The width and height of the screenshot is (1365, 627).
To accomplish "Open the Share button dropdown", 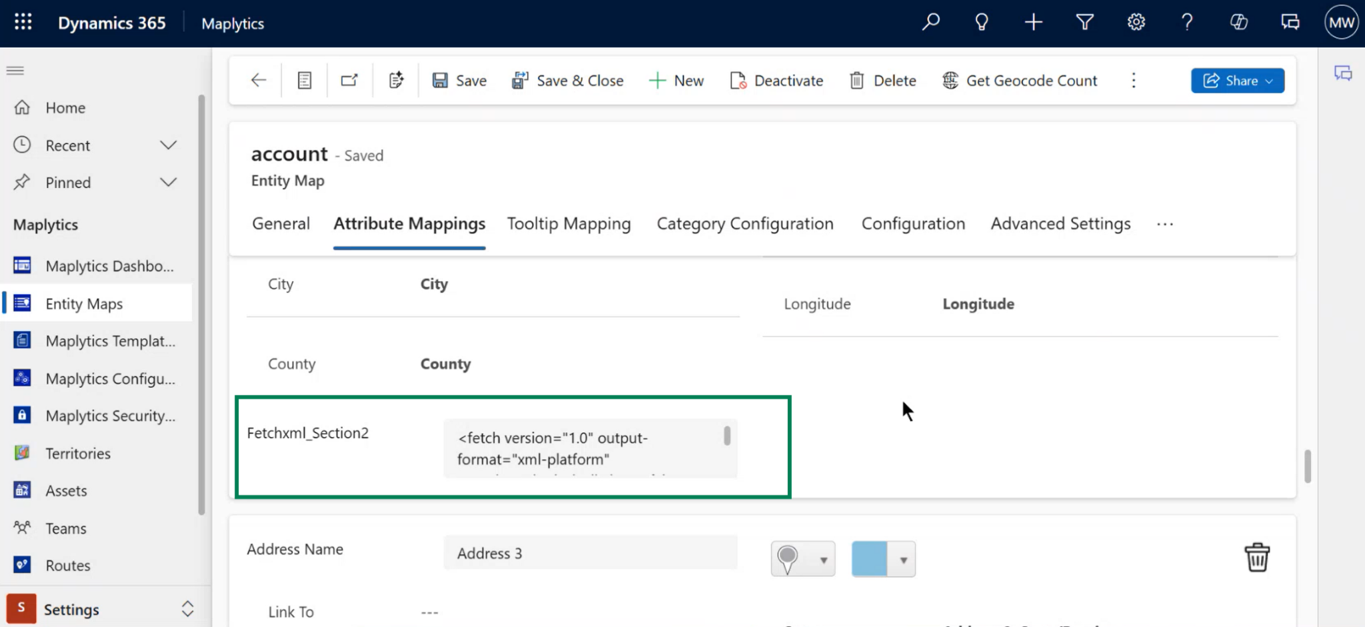I will pos(1238,81).
